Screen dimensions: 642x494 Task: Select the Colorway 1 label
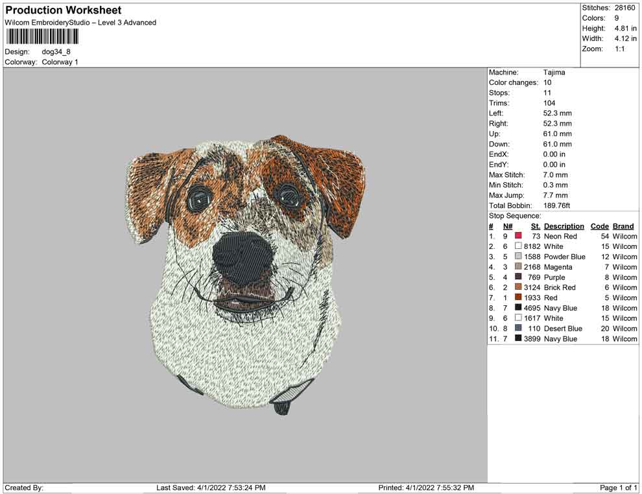coord(60,62)
